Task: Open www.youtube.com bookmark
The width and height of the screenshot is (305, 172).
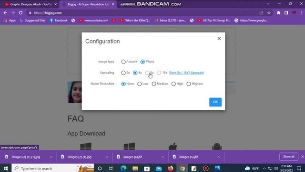Action: pos(93,21)
